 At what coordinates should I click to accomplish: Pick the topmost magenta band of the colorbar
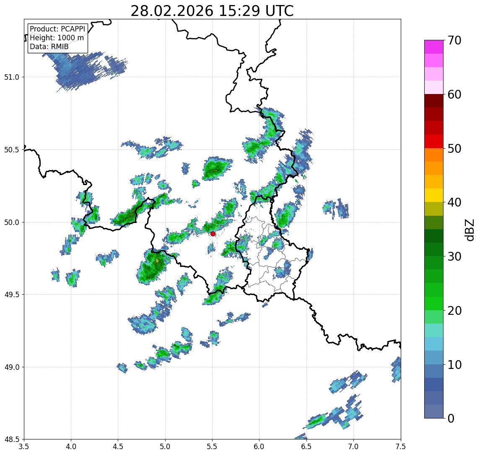click(434, 47)
